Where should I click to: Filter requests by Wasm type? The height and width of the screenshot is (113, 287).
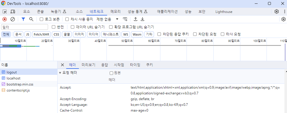(x=137, y=34)
